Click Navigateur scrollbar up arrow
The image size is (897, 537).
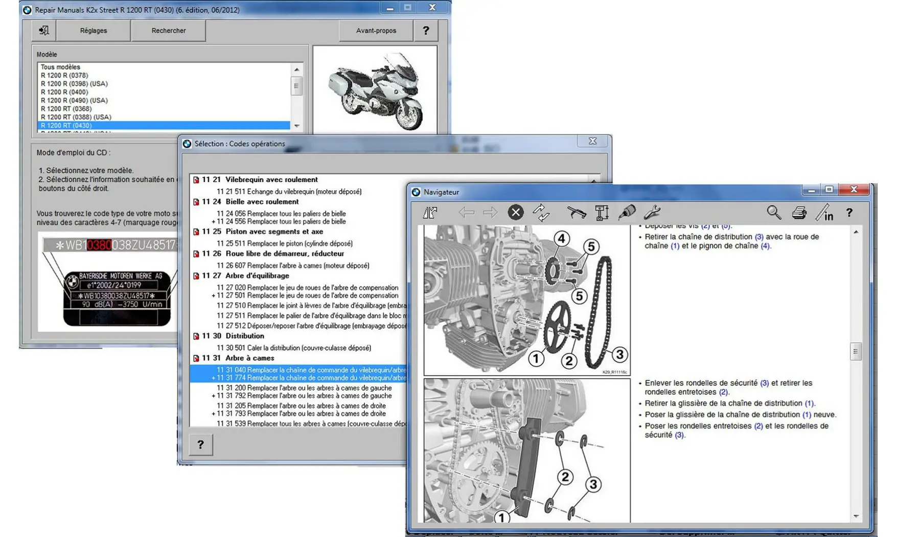[x=856, y=232]
